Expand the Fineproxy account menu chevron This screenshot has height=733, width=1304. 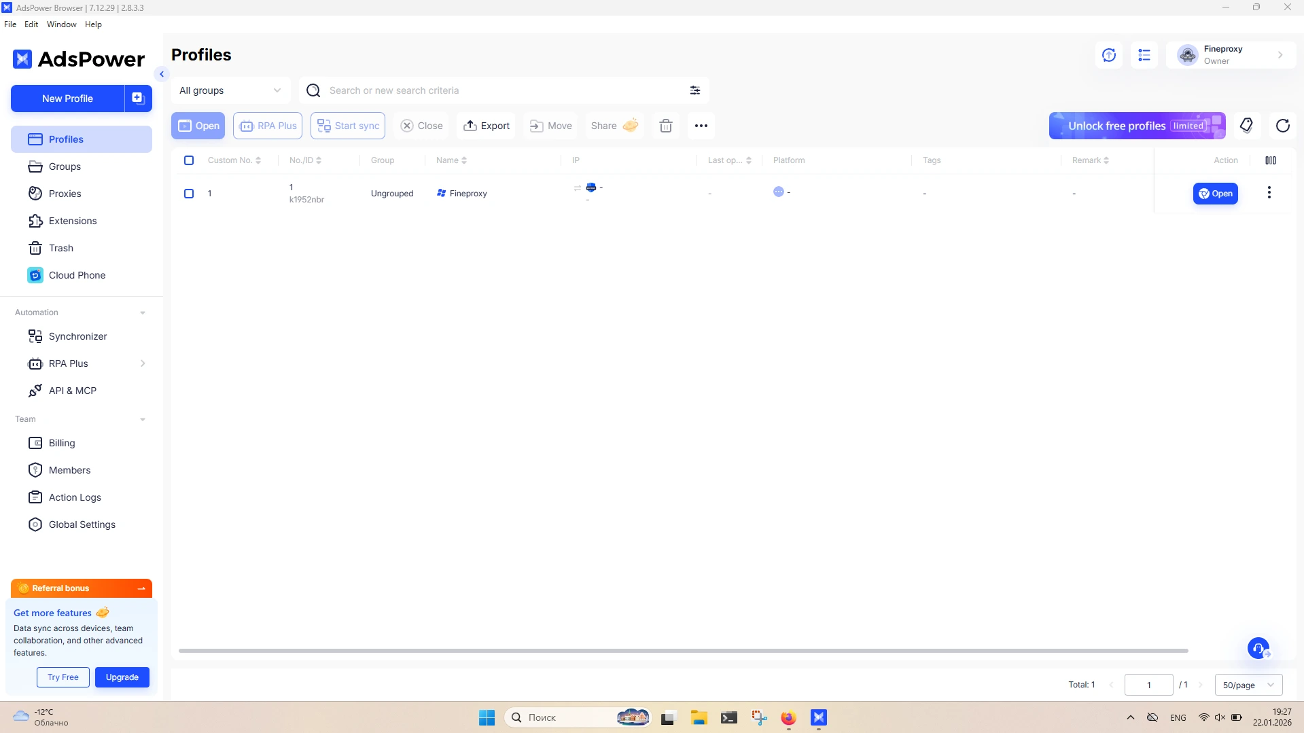pos(1280,55)
